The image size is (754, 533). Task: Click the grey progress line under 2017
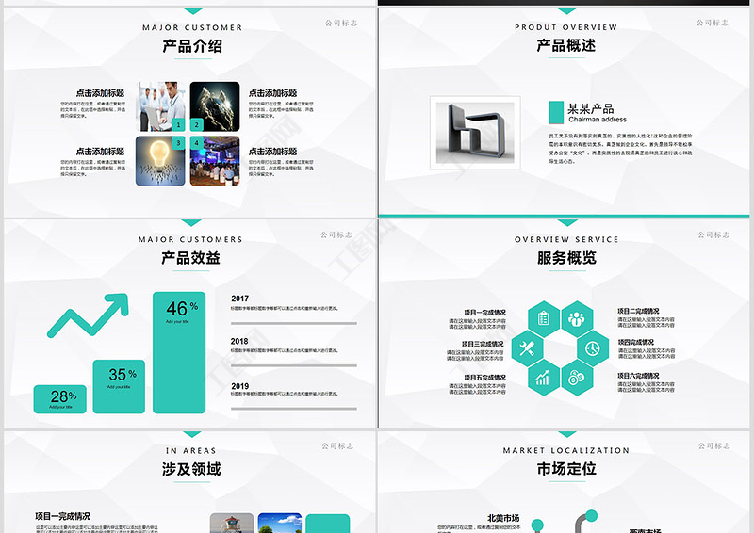click(x=293, y=323)
